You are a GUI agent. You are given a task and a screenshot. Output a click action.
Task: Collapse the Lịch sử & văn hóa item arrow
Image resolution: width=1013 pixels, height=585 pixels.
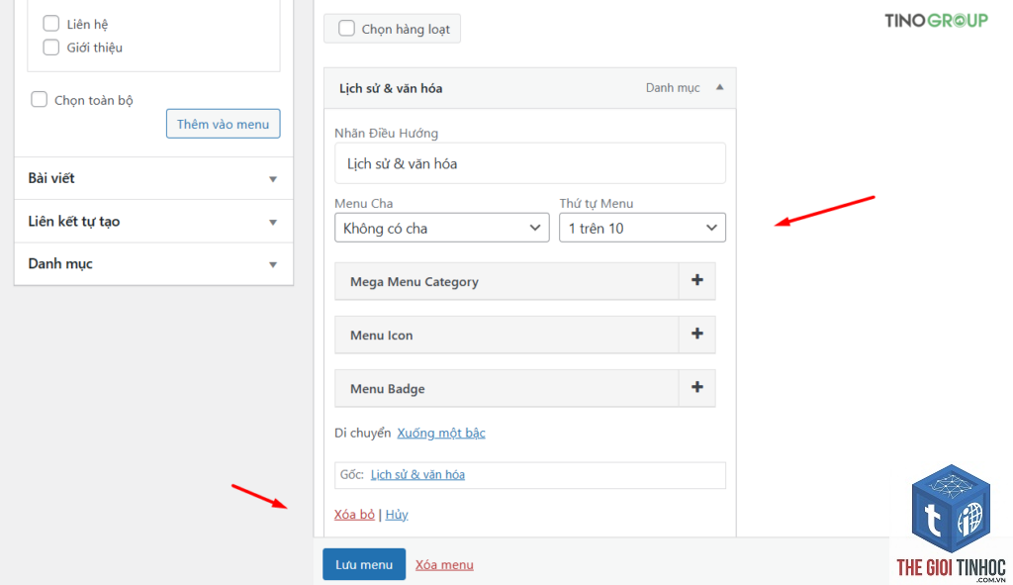tap(720, 87)
